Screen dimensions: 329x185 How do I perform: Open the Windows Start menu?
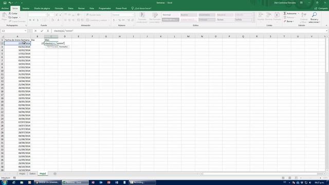tap(4, 182)
